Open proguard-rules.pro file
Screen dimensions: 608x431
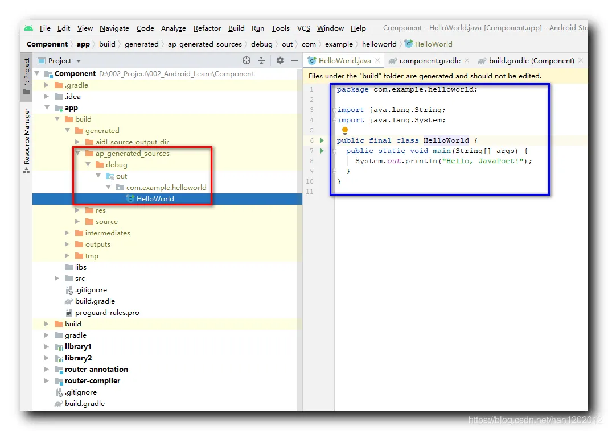[x=107, y=313]
